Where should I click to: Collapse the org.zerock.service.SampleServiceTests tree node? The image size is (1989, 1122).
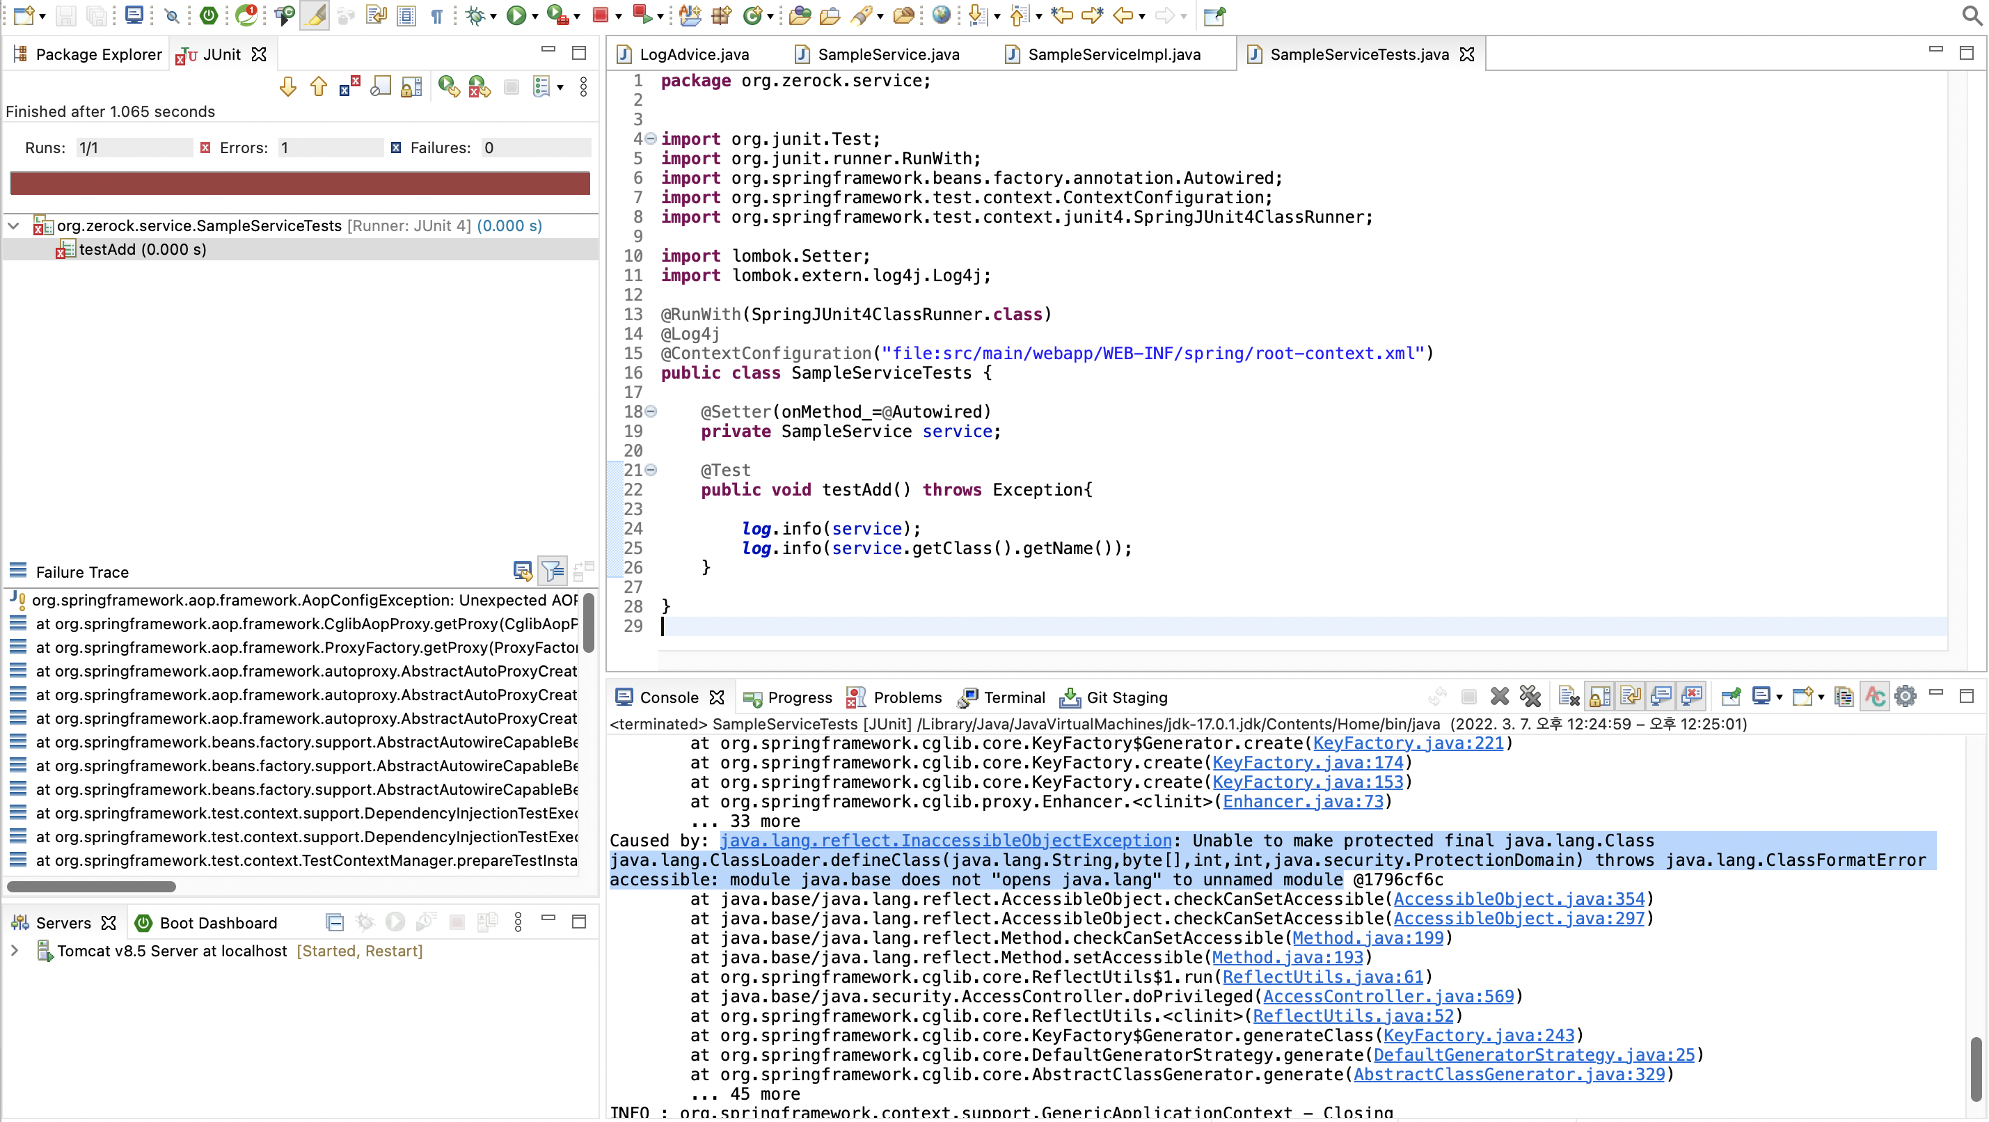(14, 226)
